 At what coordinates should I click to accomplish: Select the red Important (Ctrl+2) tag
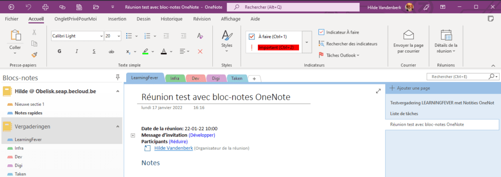(278, 48)
